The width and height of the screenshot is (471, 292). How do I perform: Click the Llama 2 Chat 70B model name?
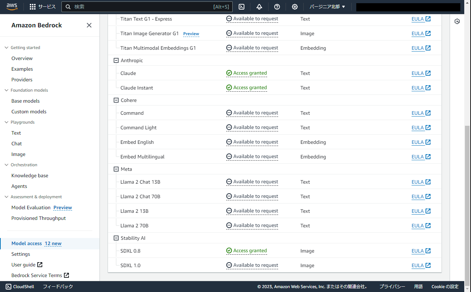coord(140,196)
